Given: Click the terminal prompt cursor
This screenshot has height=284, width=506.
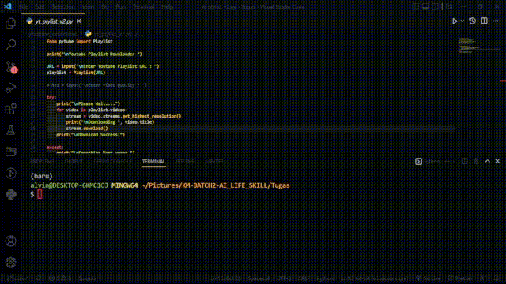Looking at the screenshot, I should [x=40, y=194].
